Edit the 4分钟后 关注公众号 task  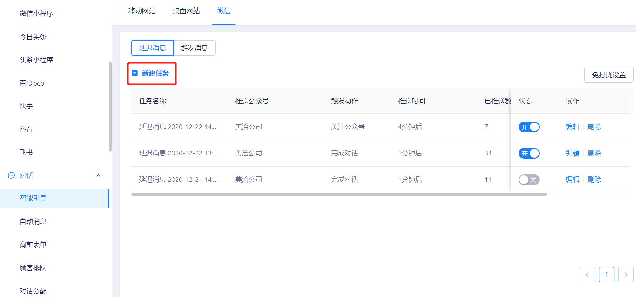pos(572,127)
